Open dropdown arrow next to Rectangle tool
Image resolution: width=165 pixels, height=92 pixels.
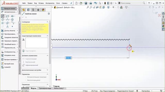pyautogui.click(x=10, y=16)
